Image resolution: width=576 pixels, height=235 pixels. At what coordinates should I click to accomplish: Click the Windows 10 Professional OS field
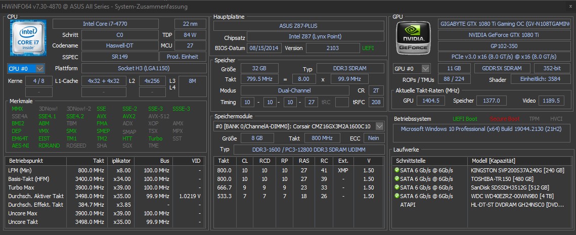coord(482,133)
